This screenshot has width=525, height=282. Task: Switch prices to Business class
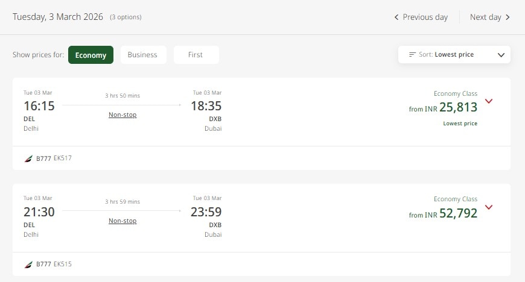point(142,55)
